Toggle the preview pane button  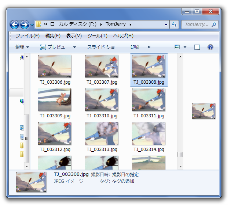click(197, 47)
